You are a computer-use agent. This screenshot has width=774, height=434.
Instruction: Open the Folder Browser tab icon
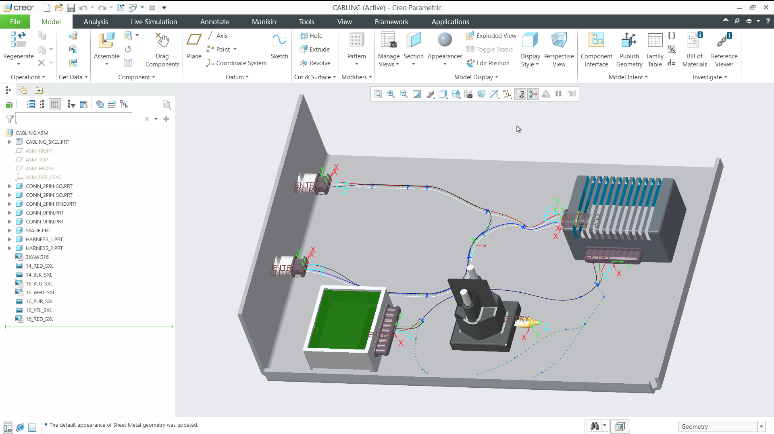(23, 90)
